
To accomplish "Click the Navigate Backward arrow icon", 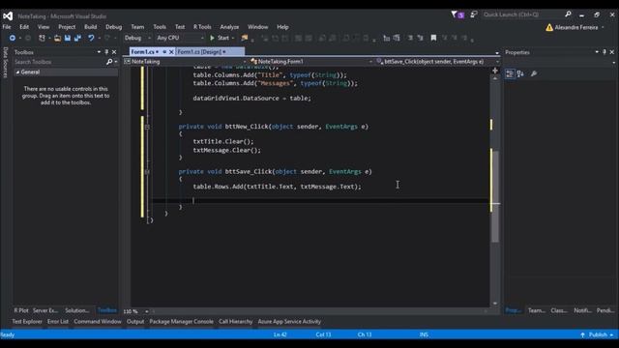I will (x=13, y=38).
